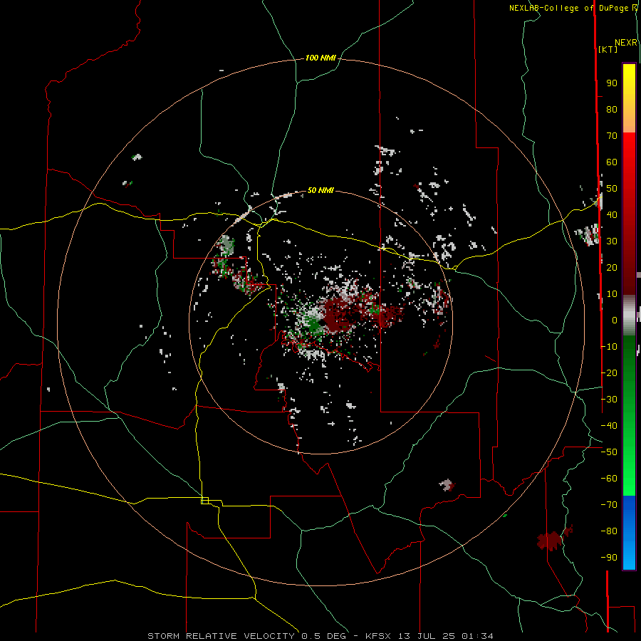Viewport: 641px width, 641px height.
Task: Click the -30 value on the velocity scale
Action: tap(609, 400)
